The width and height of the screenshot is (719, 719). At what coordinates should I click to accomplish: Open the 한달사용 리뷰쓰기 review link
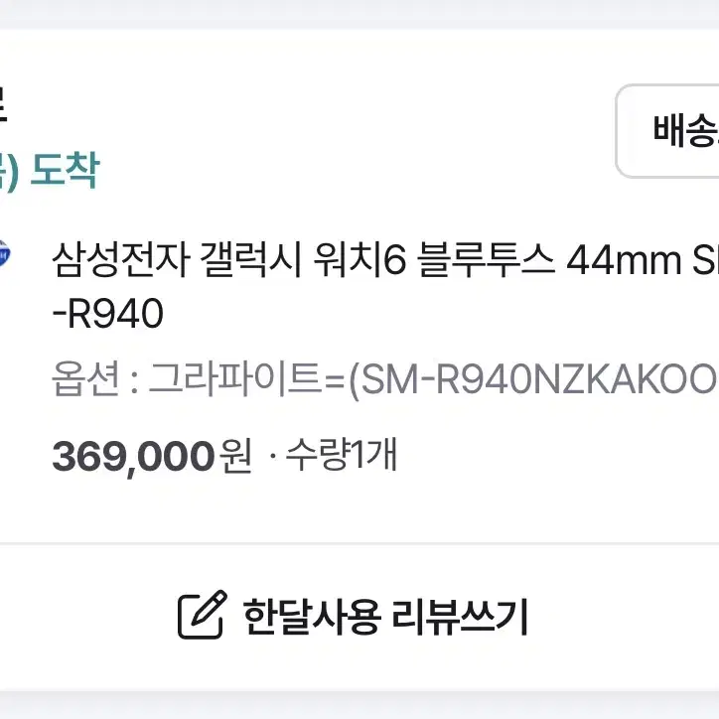pos(354,616)
